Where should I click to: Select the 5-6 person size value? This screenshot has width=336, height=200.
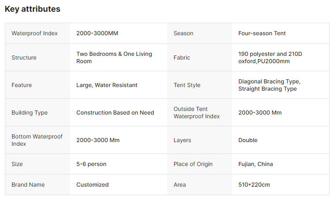click(91, 164)
